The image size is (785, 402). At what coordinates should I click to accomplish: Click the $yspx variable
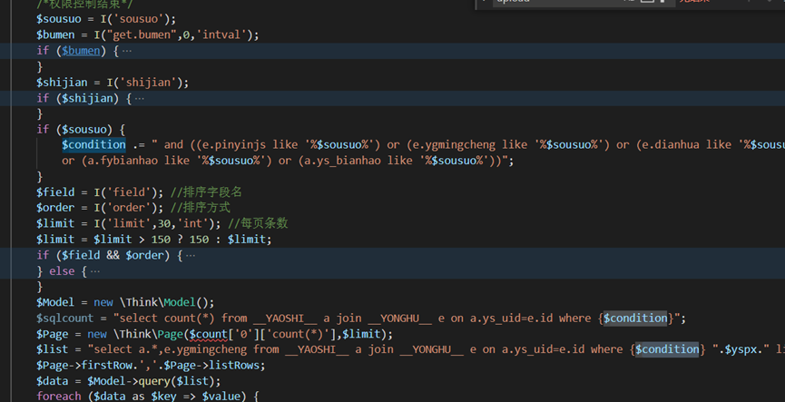[x=742, y=349]
